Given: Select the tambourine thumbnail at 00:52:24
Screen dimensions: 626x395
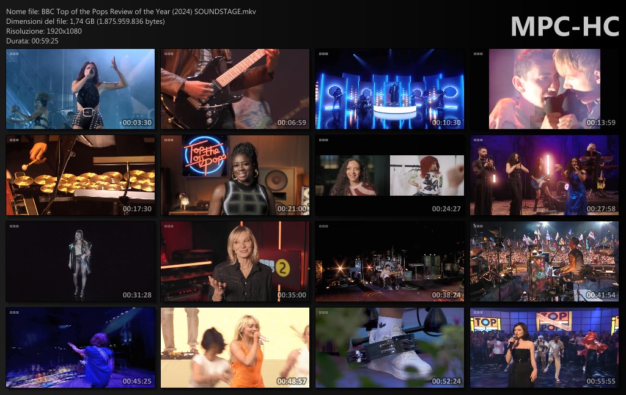Looking at the screenshot, I should click(389, 348).
